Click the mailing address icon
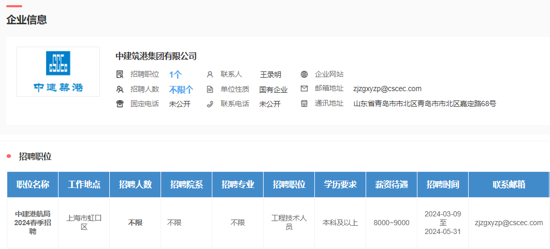 [304, 104]
